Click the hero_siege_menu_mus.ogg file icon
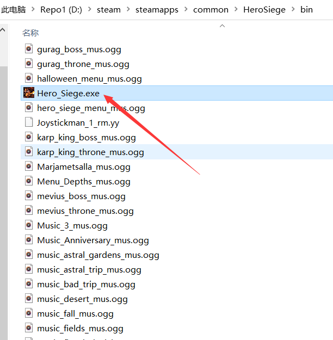 pos(29,108)
